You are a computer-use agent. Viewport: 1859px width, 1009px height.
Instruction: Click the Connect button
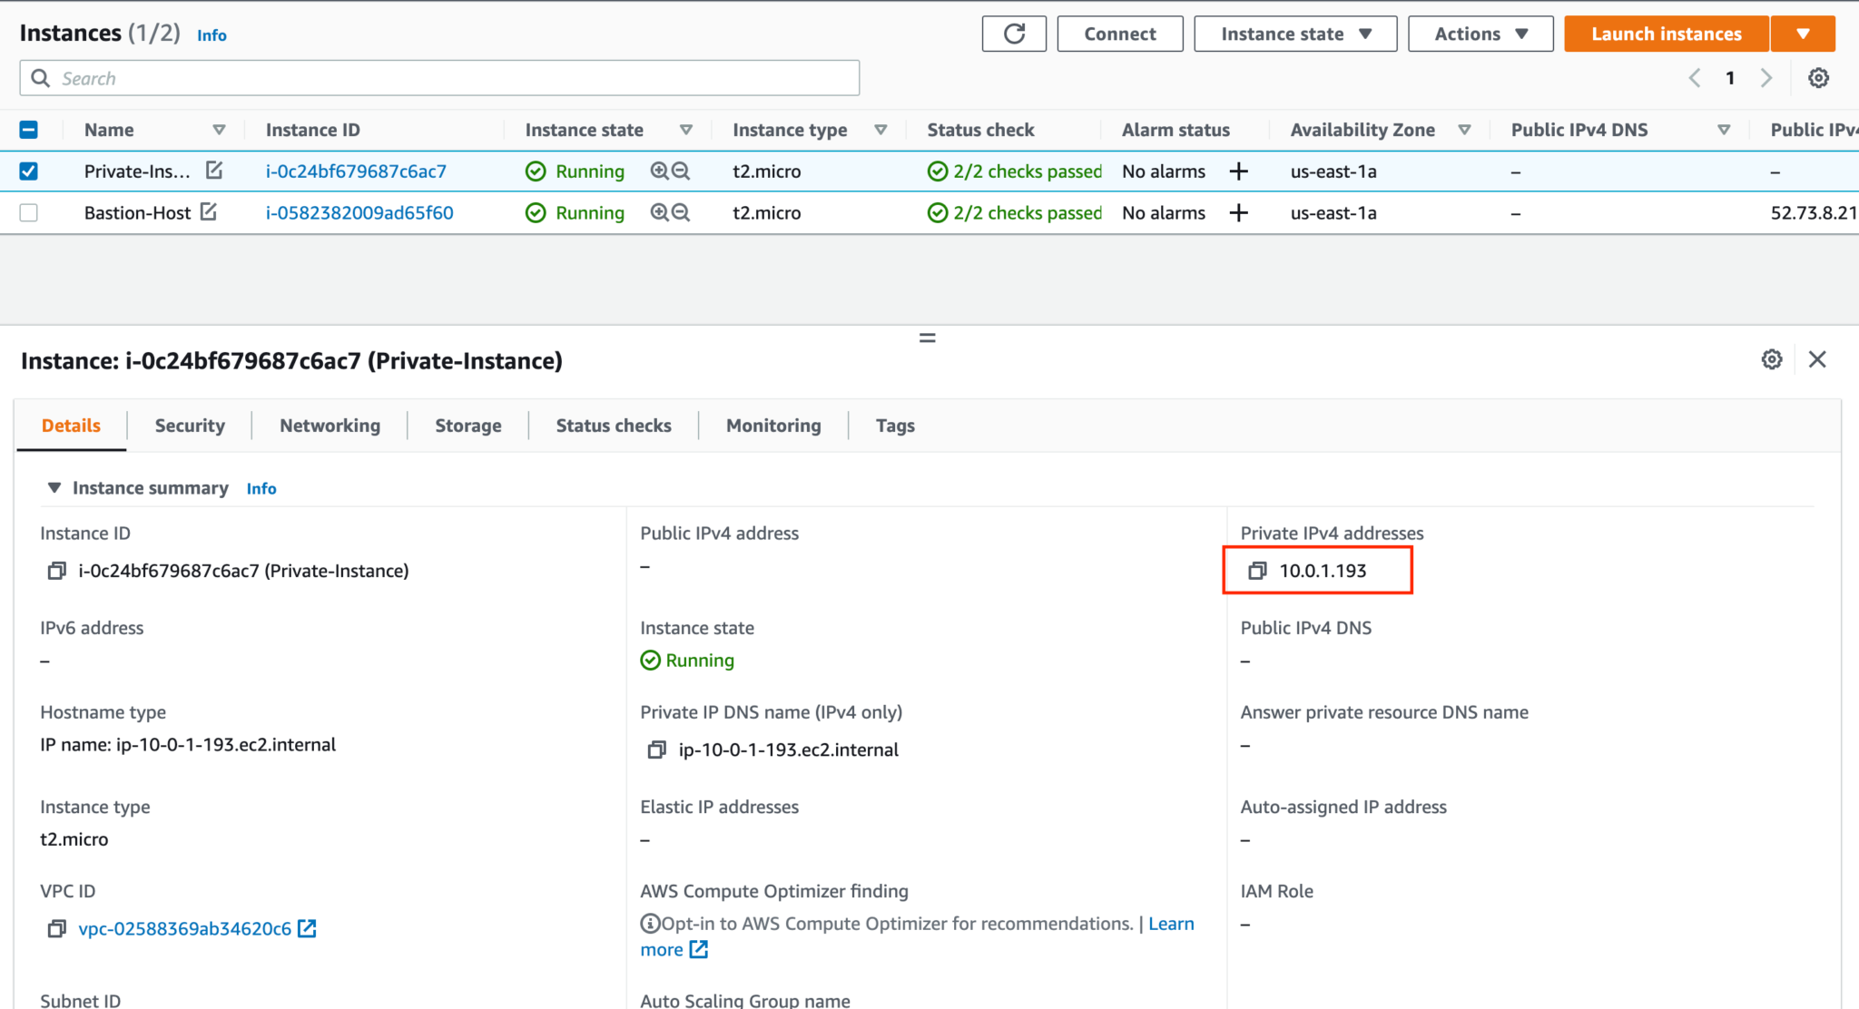pos(1119,34)
